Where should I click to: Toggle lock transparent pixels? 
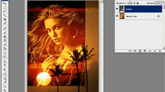(128, 3)
